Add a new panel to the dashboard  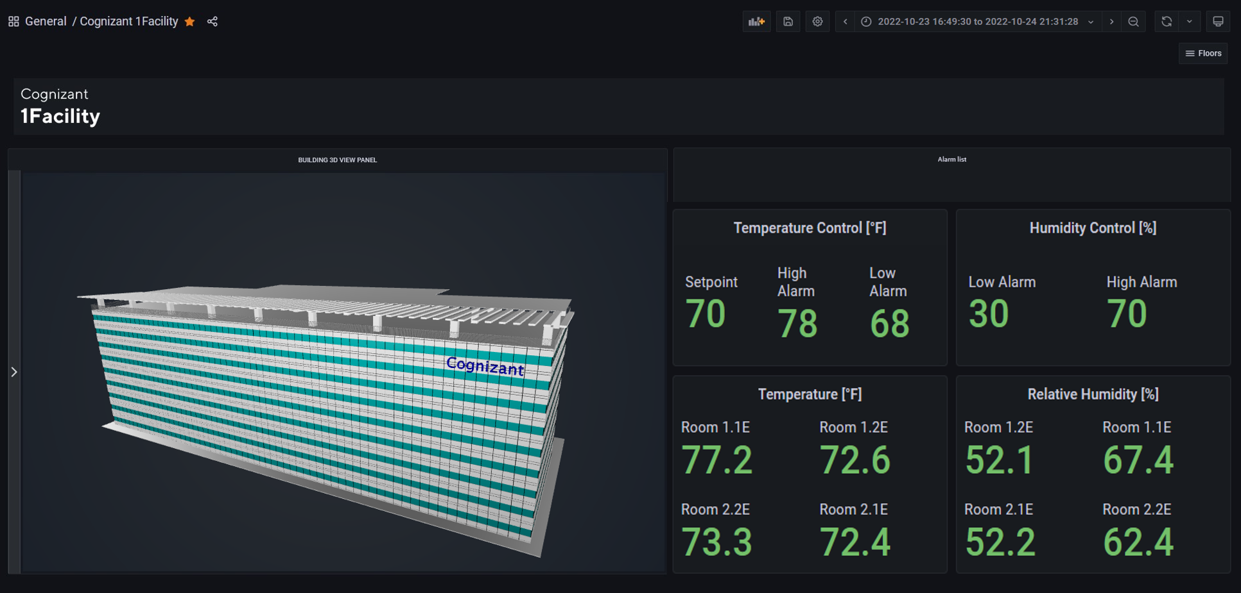tap(757, 21)
